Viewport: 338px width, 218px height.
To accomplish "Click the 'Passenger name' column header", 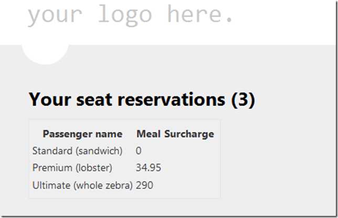I will [x=82, y=134].
